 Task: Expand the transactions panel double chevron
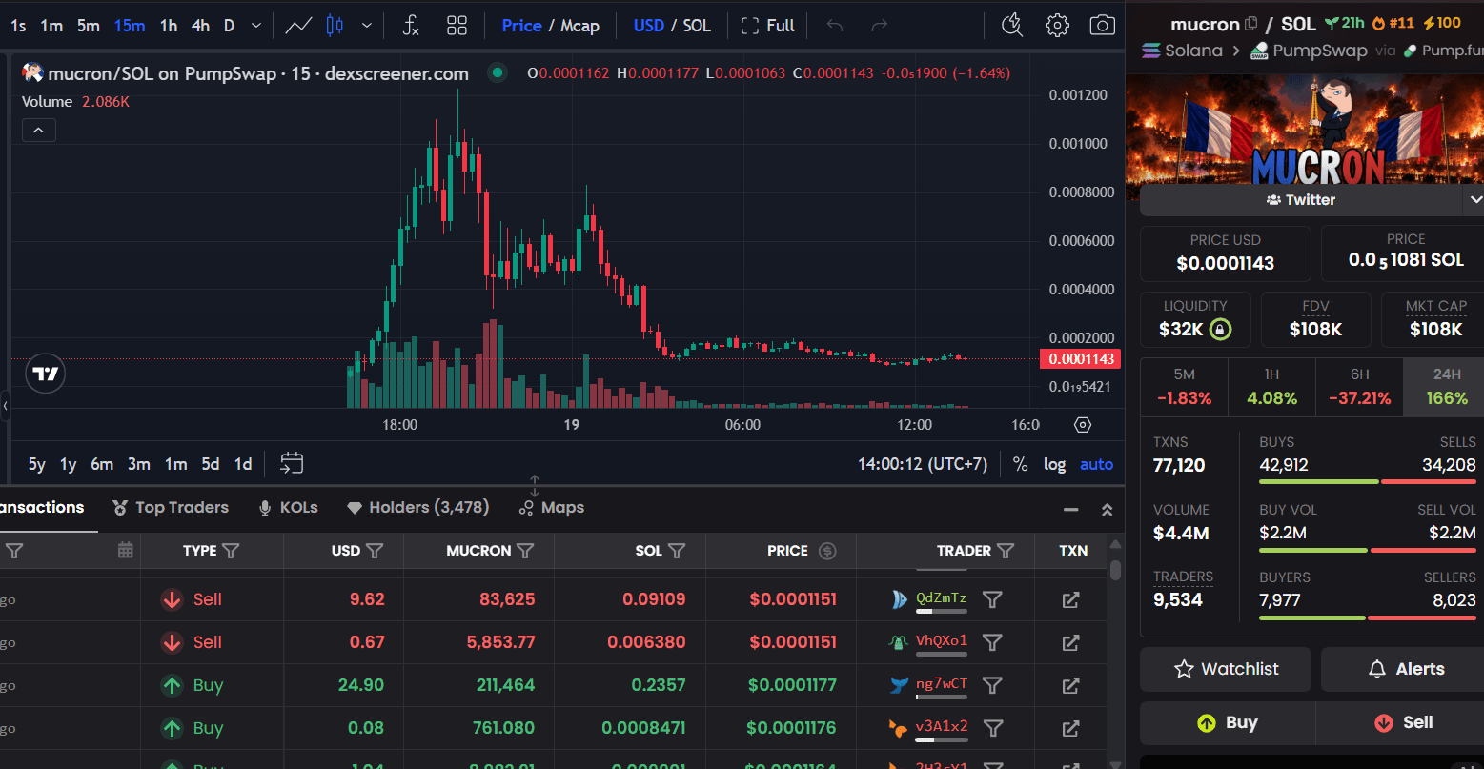coord(1107,510)
